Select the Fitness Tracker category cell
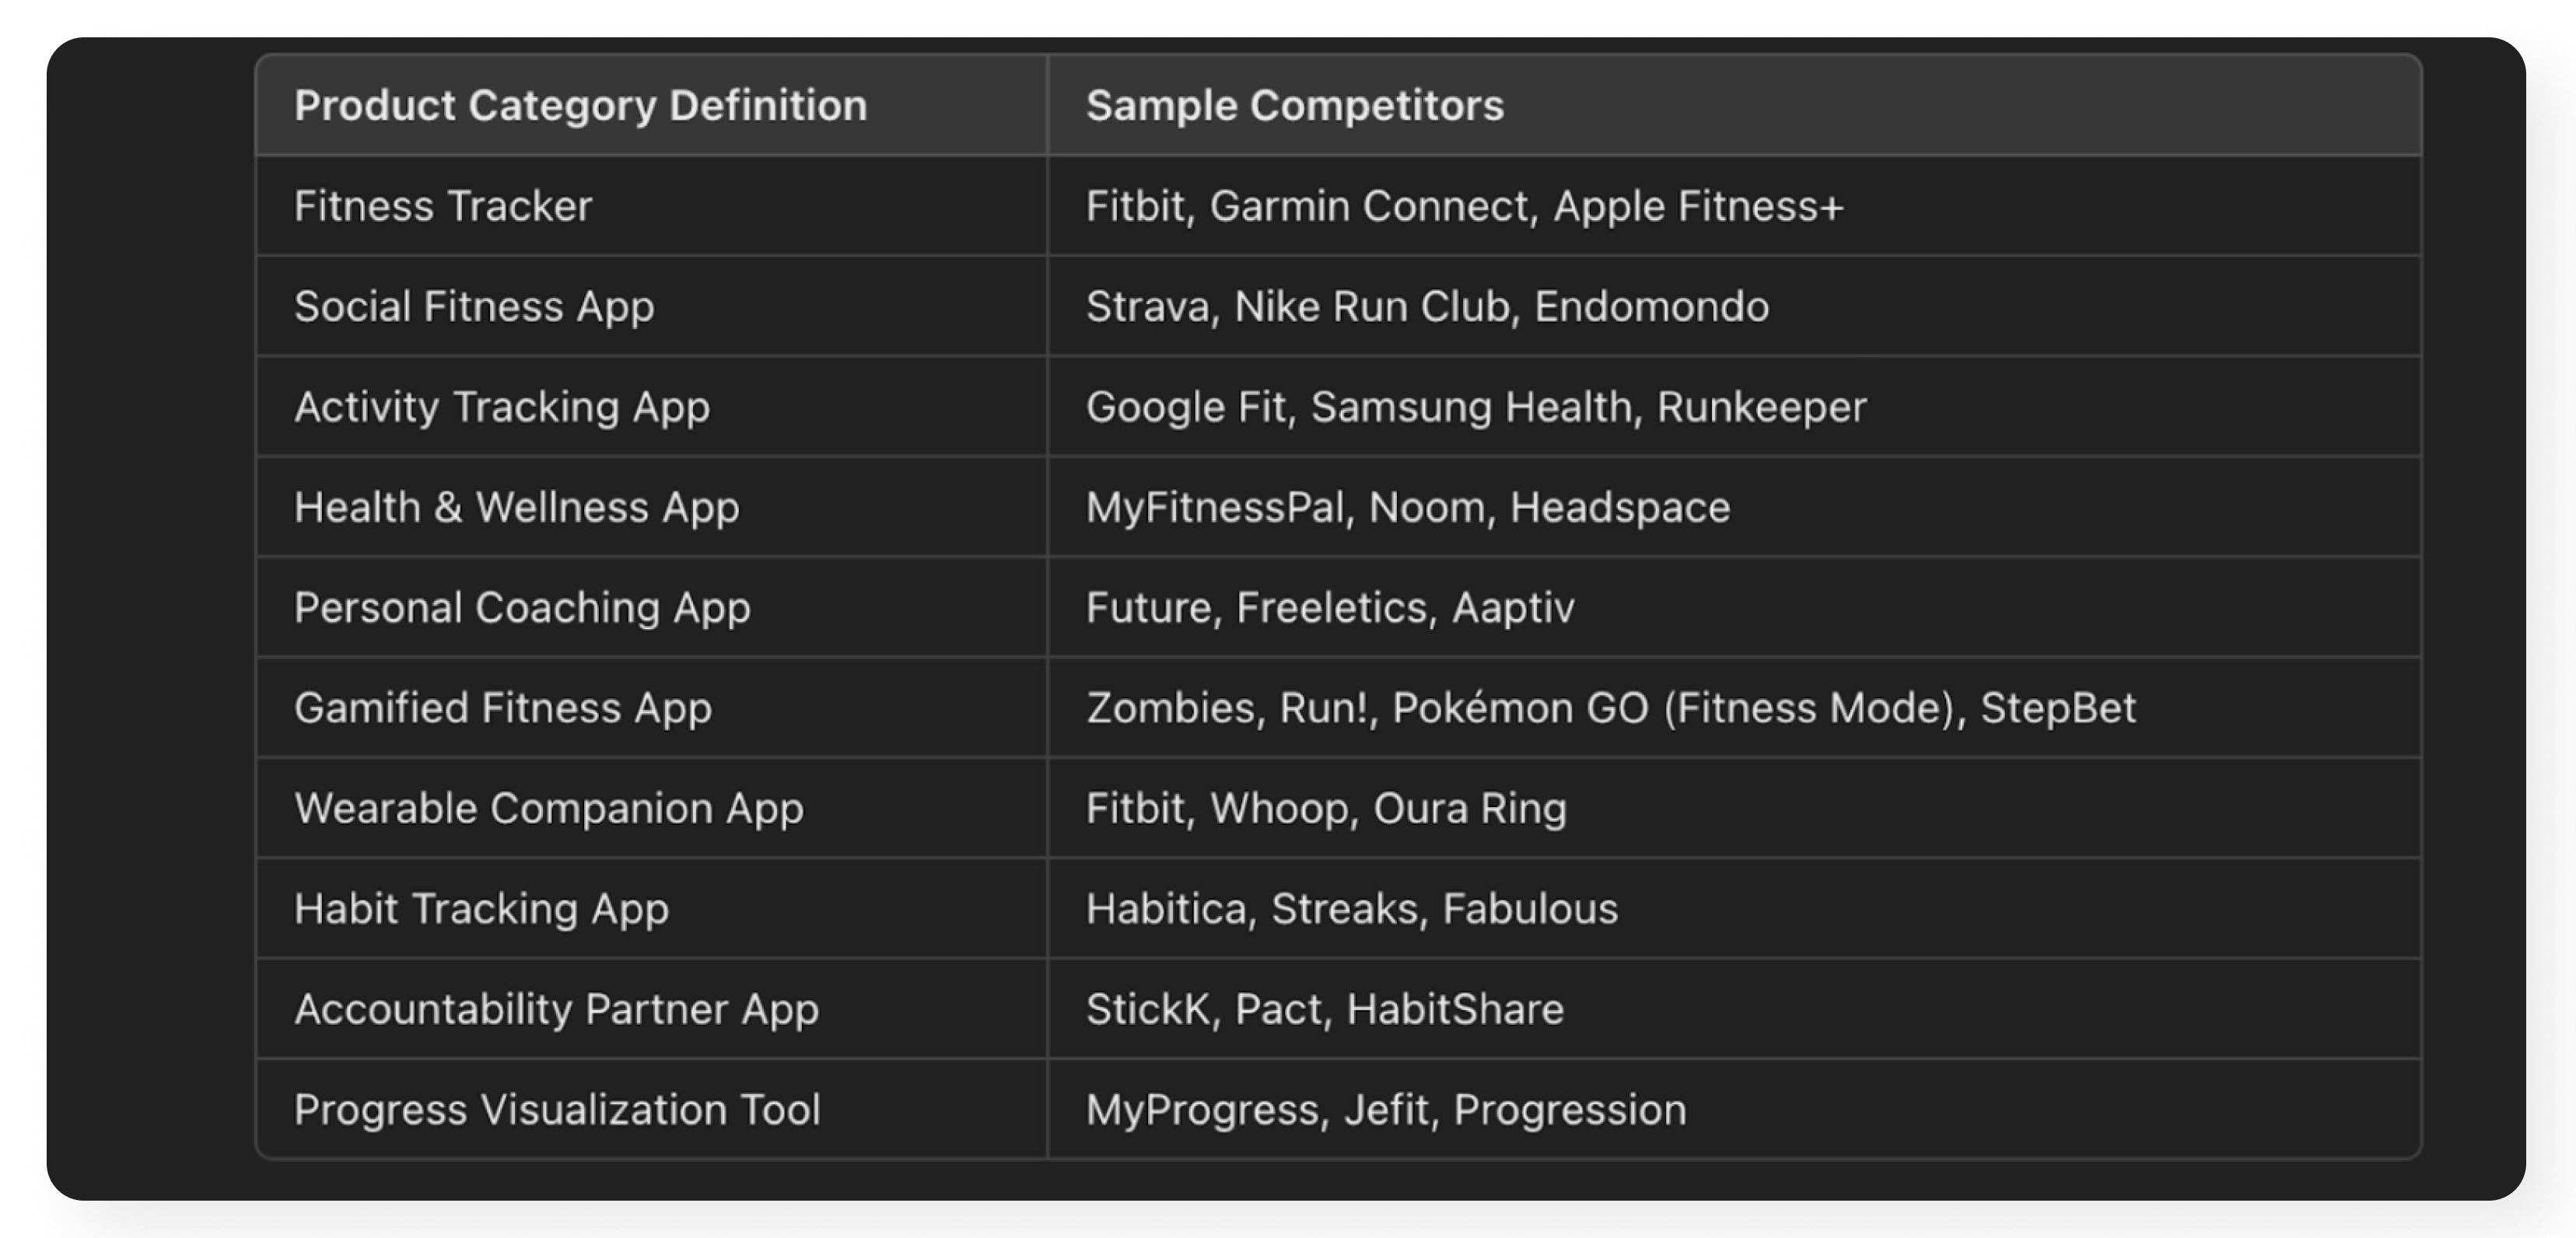 click(652, 206)
